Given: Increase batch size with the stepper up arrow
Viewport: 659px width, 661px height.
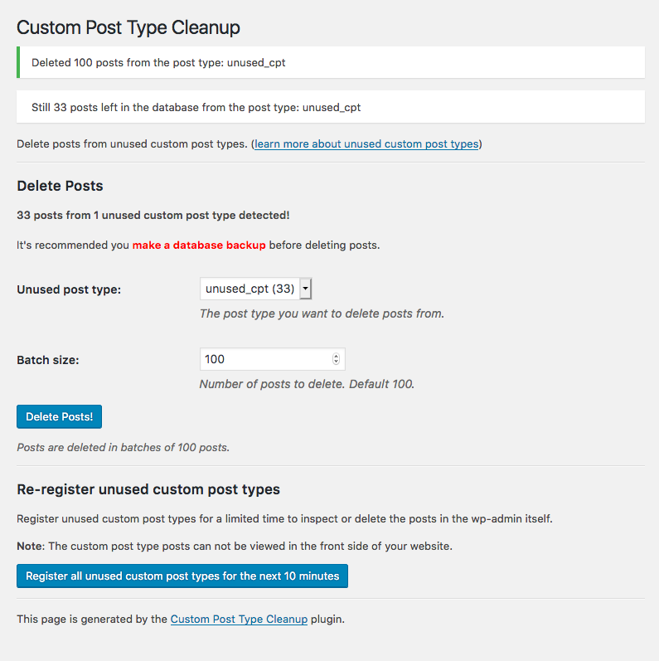Looking at the screenshot, I should pos(336,357).
